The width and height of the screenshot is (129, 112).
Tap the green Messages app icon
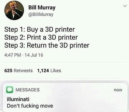coord(10,90)
